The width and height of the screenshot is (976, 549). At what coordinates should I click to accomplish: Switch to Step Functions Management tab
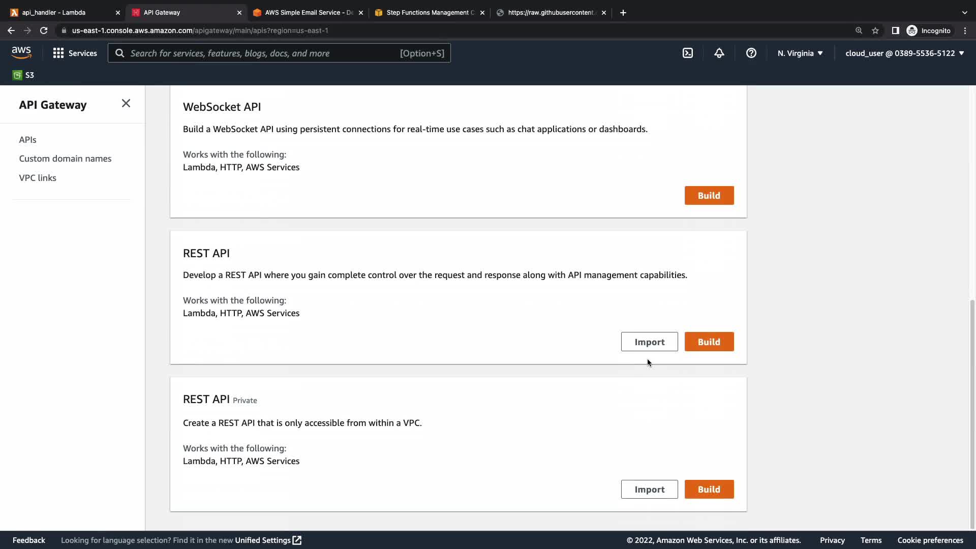point(430,13)
